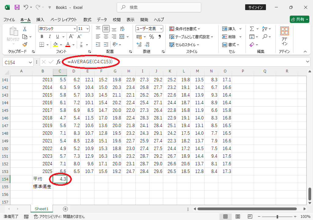Insert AutoSum with the sigma icon

coord(252,29)
